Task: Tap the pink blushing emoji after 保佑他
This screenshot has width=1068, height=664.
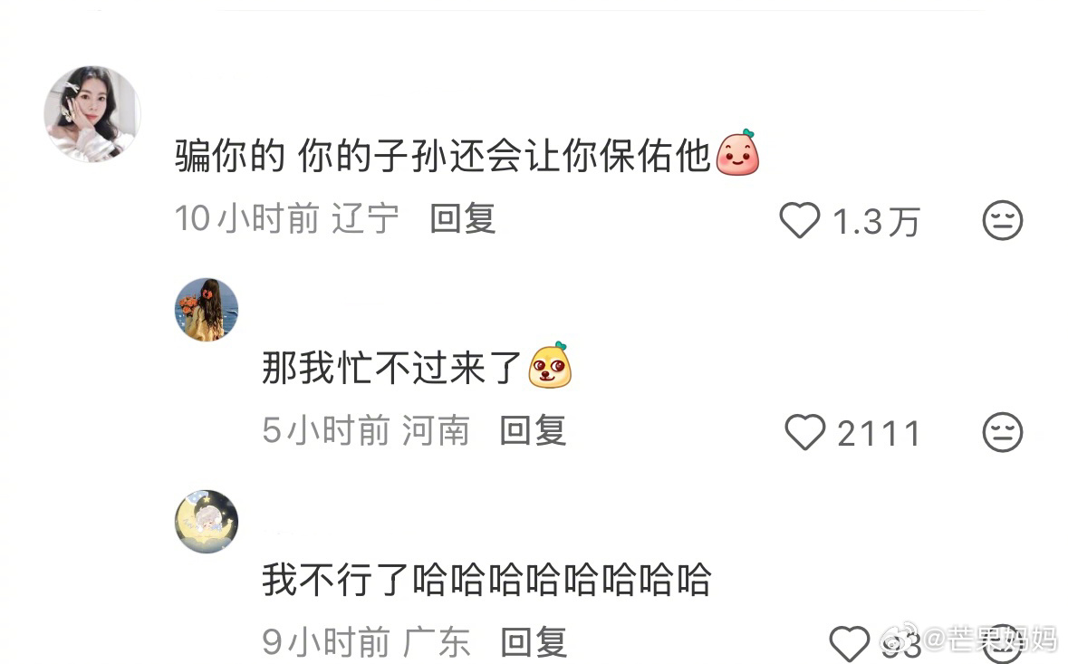Action: tap(737, 152)
